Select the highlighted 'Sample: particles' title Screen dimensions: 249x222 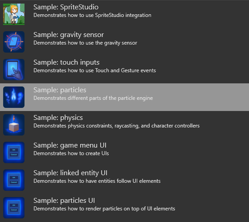tap(60, 90)
